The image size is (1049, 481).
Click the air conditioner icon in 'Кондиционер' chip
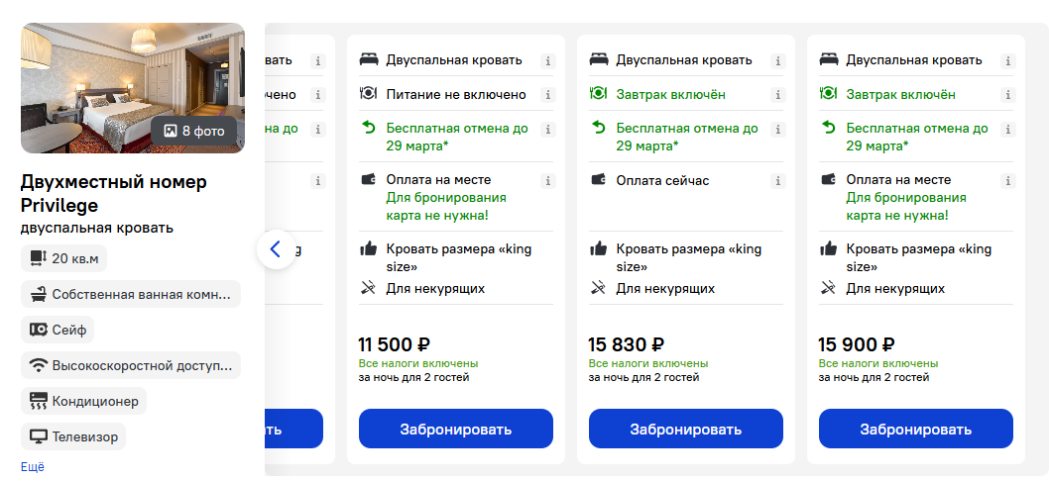(38, 402)
